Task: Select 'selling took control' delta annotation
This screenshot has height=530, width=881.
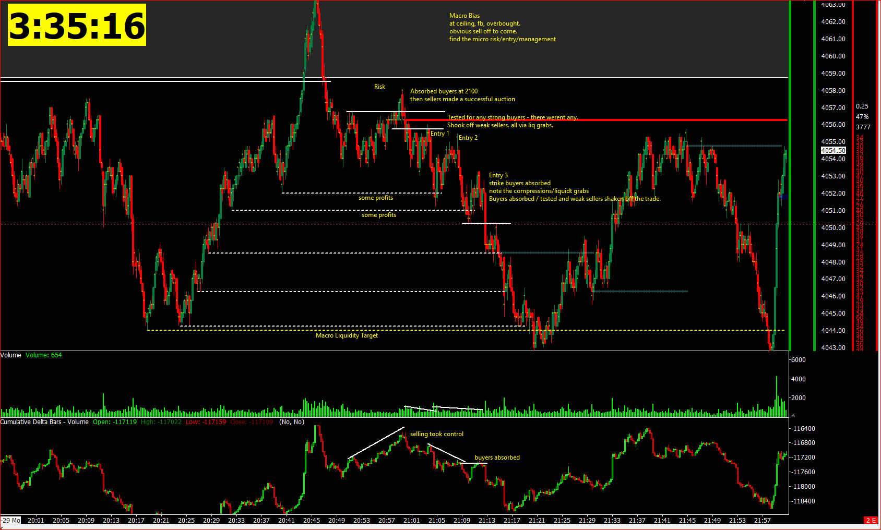Action: point(437,434)
